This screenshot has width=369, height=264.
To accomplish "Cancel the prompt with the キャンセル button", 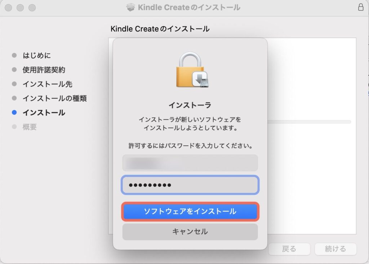I will click(x=190, y=232).
